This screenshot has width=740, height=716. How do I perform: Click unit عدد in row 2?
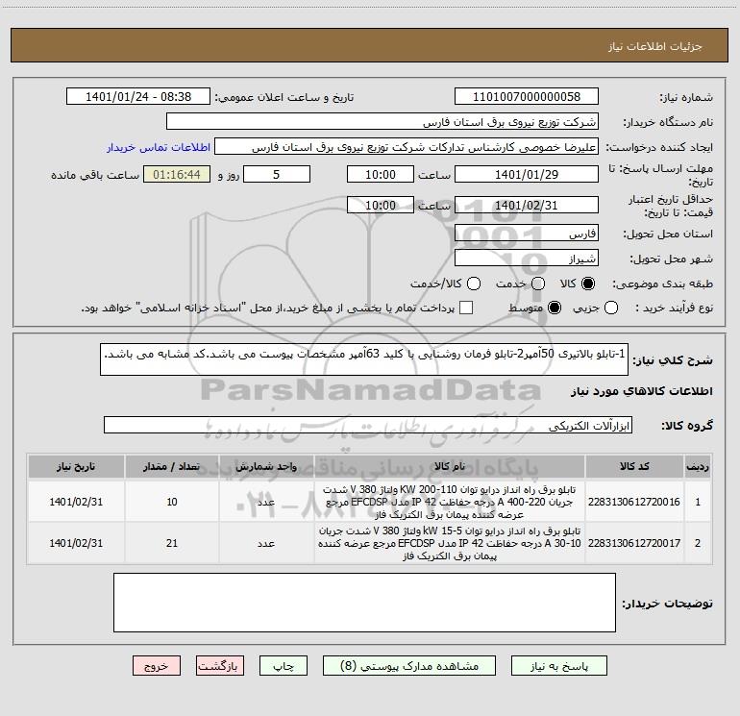point(266,543)
